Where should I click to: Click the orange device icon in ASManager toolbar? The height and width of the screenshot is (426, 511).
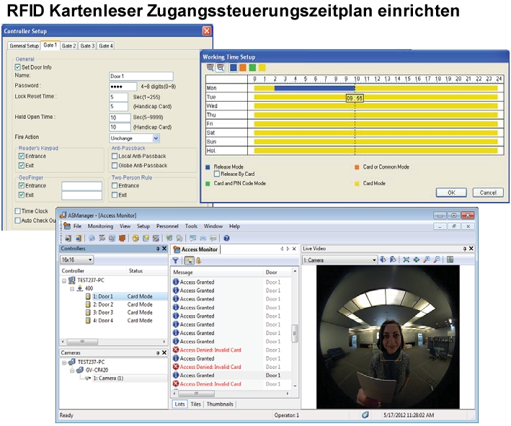tap(123, 239)
